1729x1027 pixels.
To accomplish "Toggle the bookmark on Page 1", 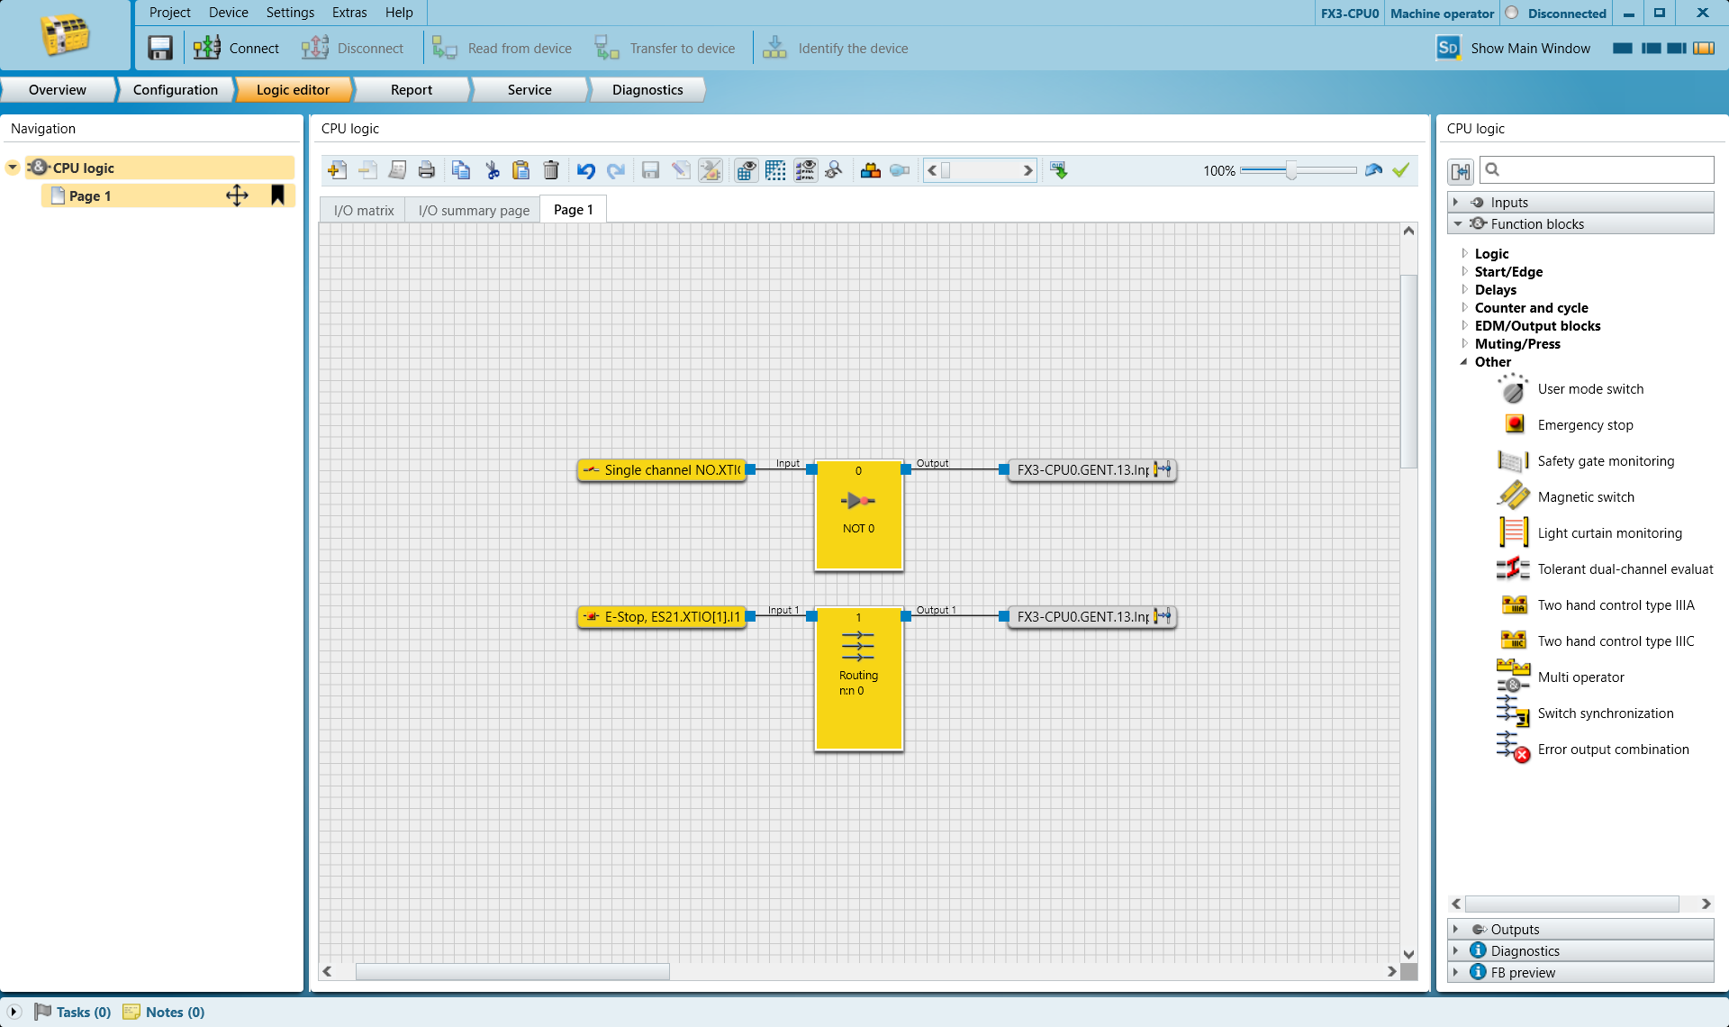I will point(277,195).
